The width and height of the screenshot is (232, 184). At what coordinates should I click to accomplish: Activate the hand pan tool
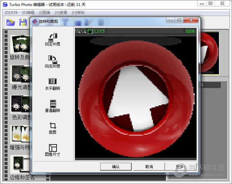tap(90, 31)
